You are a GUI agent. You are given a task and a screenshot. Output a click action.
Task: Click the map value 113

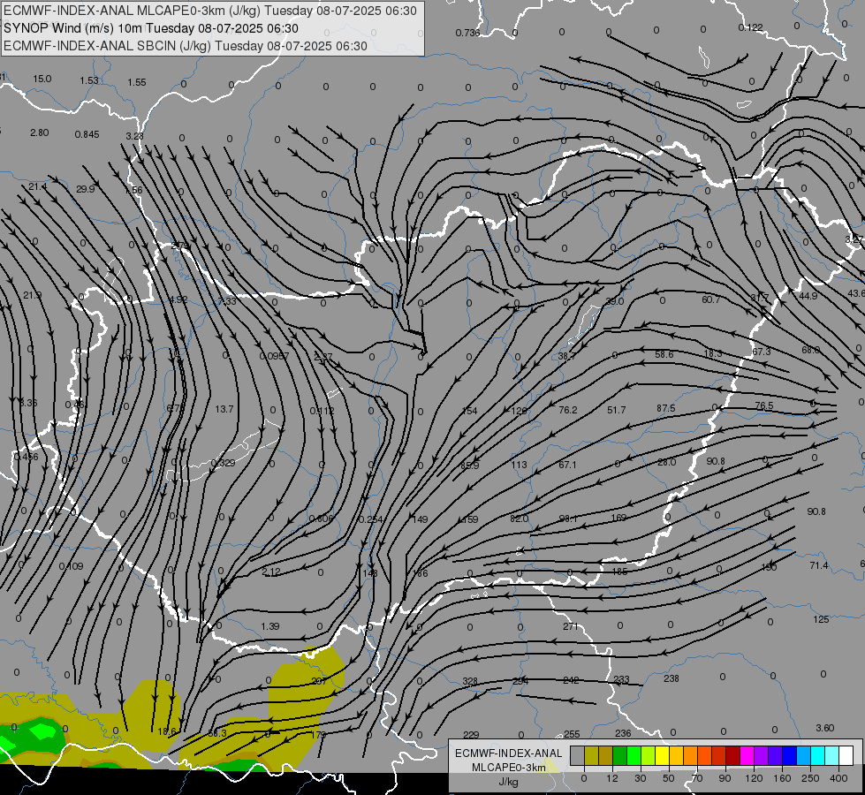click(520, 465)
